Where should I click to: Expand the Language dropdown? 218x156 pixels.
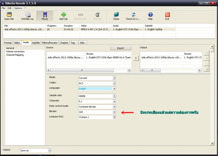click(x=114, y=89)
